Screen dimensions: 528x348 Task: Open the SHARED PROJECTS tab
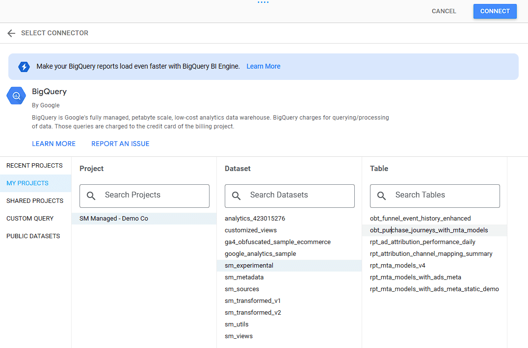pyautogui.click(x=35, y=201)
